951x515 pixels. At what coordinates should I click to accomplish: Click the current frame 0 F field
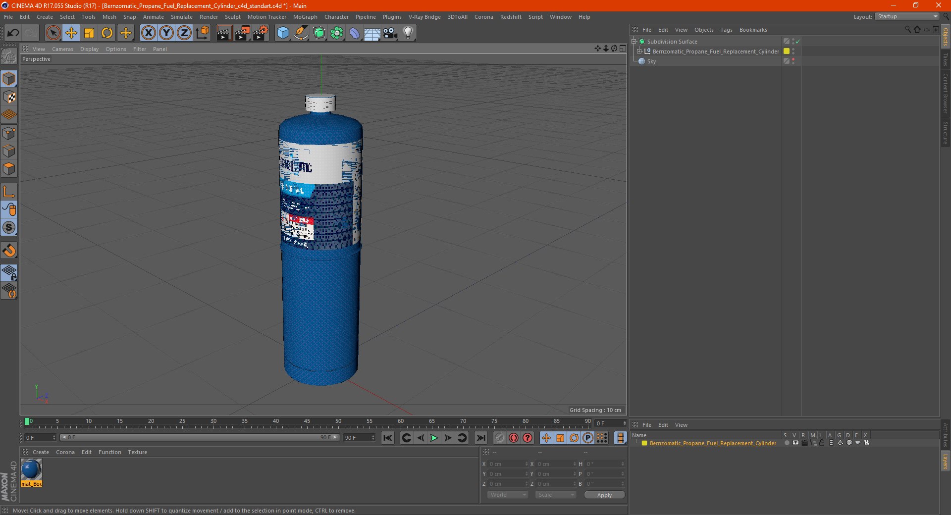[40, 438]
